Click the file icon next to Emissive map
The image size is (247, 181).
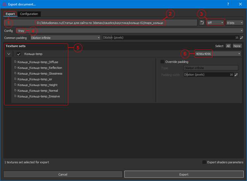coord(15,96)
